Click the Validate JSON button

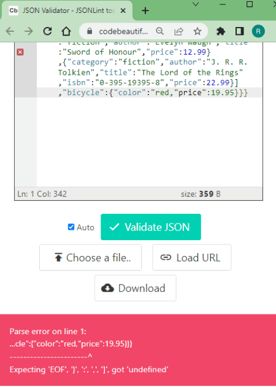[x=151, y=227]
